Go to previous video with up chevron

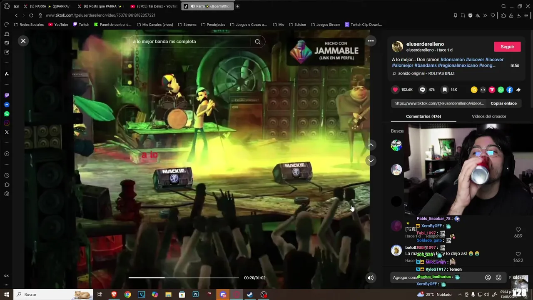[371, 145]
